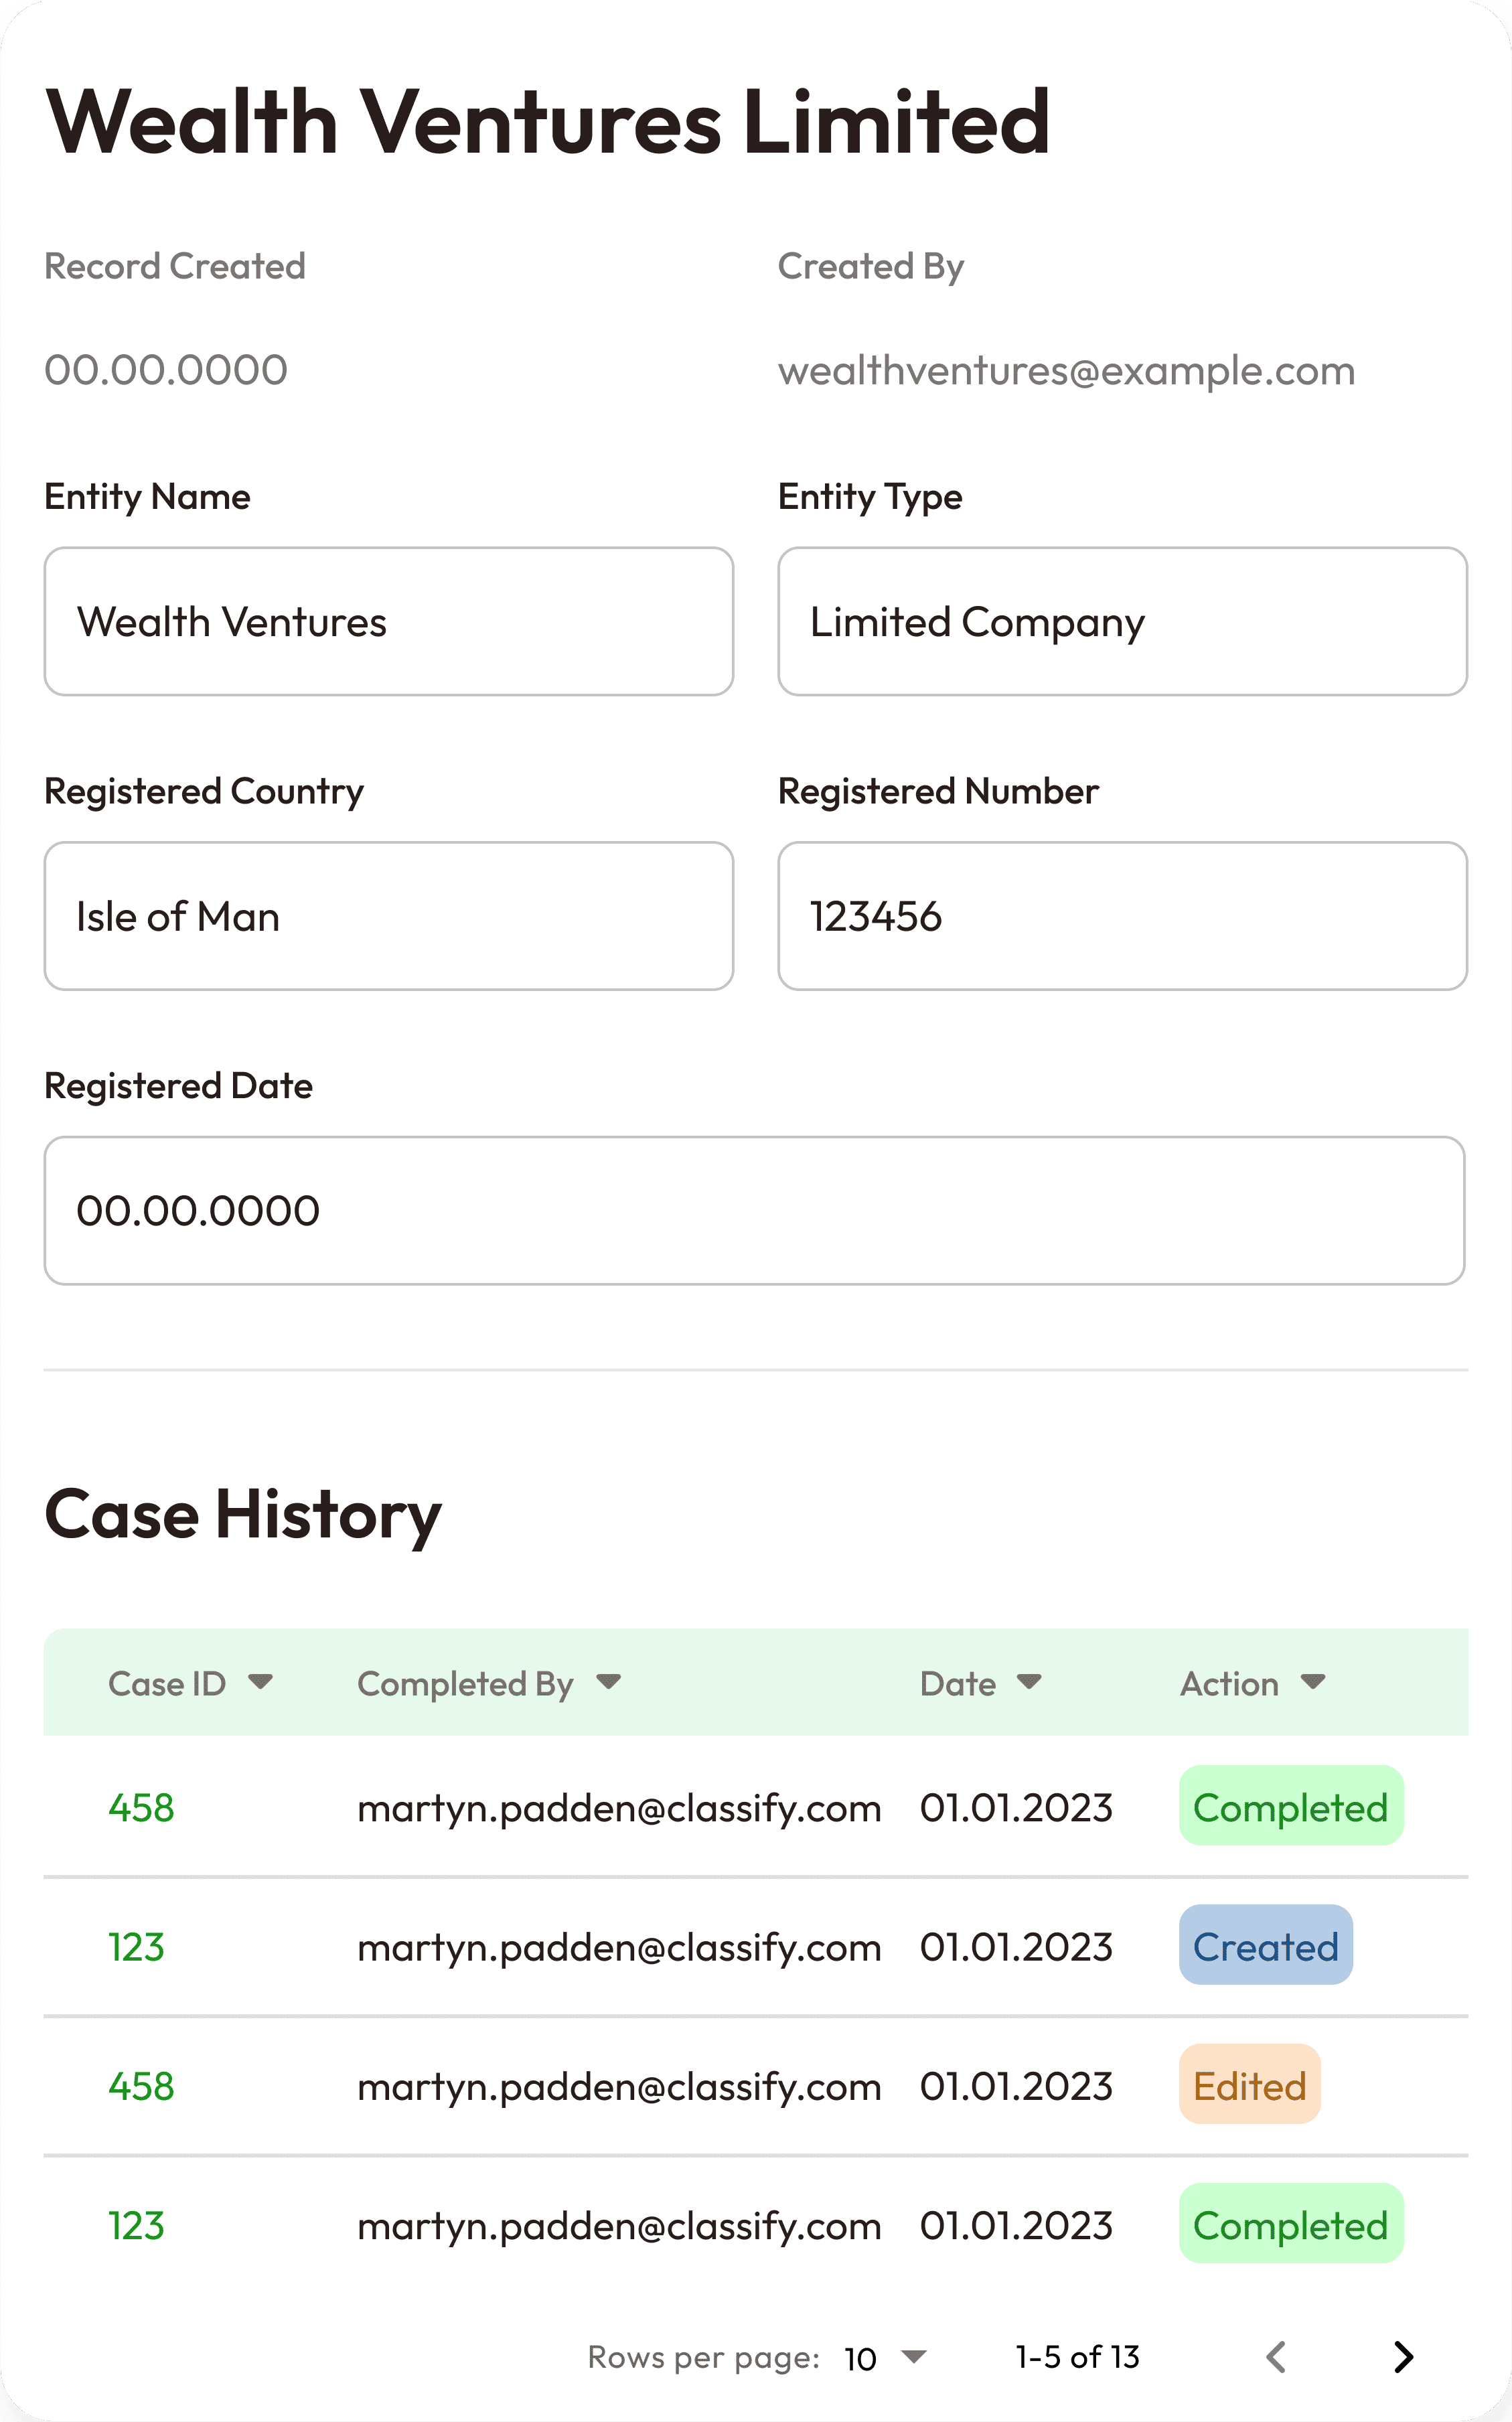The image size is (1512, 2422).
Task: Open rows per page dropdown
Action: (x=886, y=2358)
